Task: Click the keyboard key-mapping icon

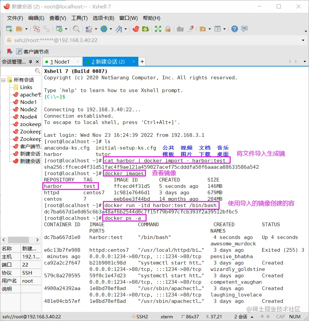Action: click(x=180, y=29)
